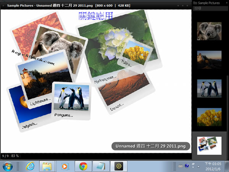Open the penguins thumbnail in the sidebar
Screen dimensions: 229x172
[x=209, y=88]
